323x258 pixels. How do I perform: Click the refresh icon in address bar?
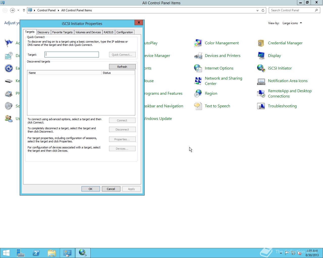coord(263,10)
